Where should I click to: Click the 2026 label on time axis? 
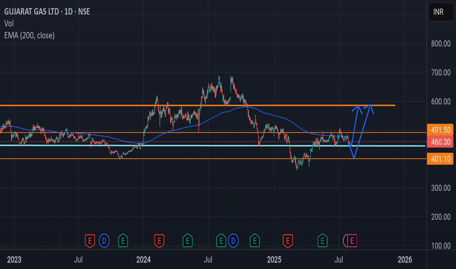[x=405, y=260]
